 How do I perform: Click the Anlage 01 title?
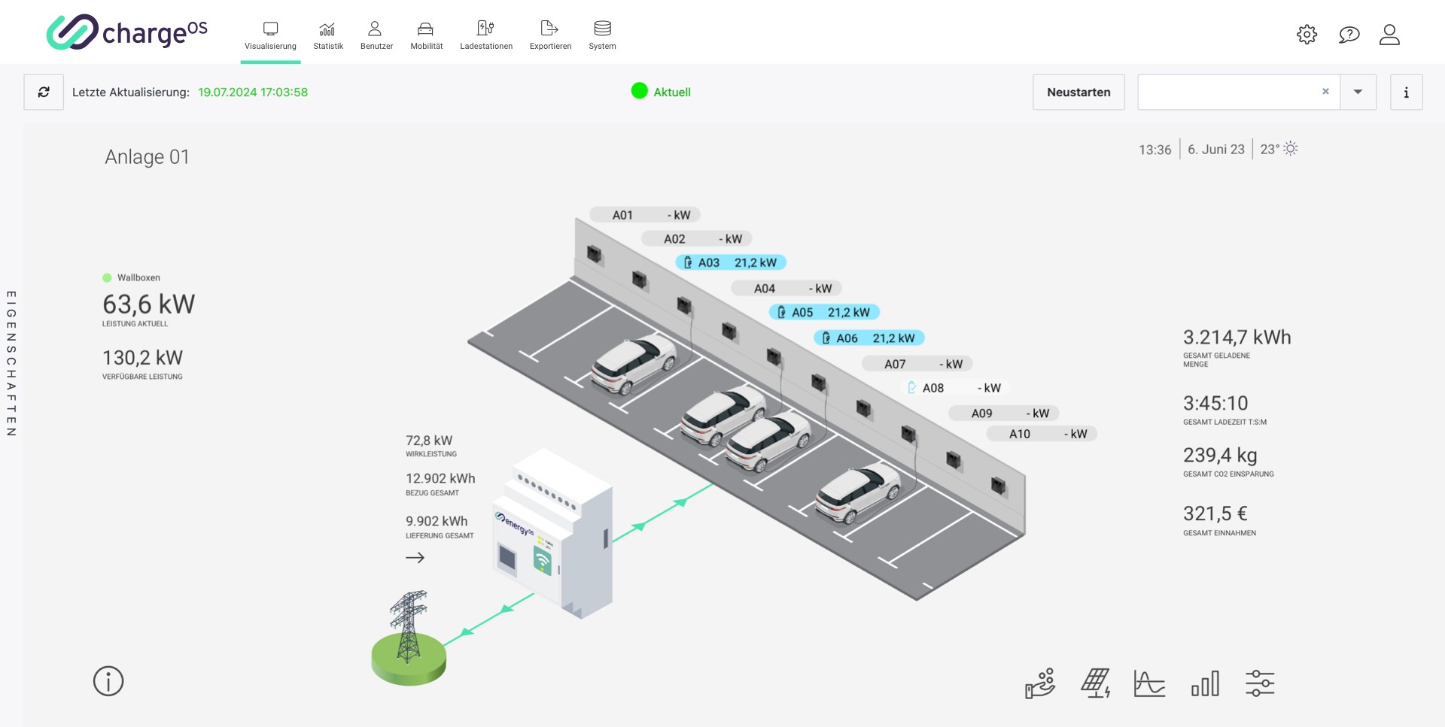[x=147, y=156]
